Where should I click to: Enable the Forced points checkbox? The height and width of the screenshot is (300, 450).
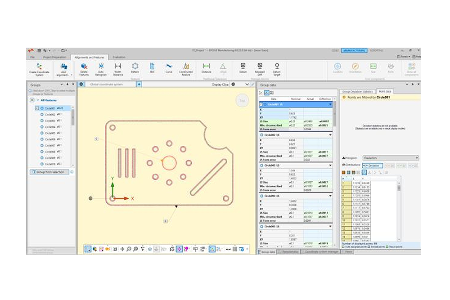click(x=368, y=247)
